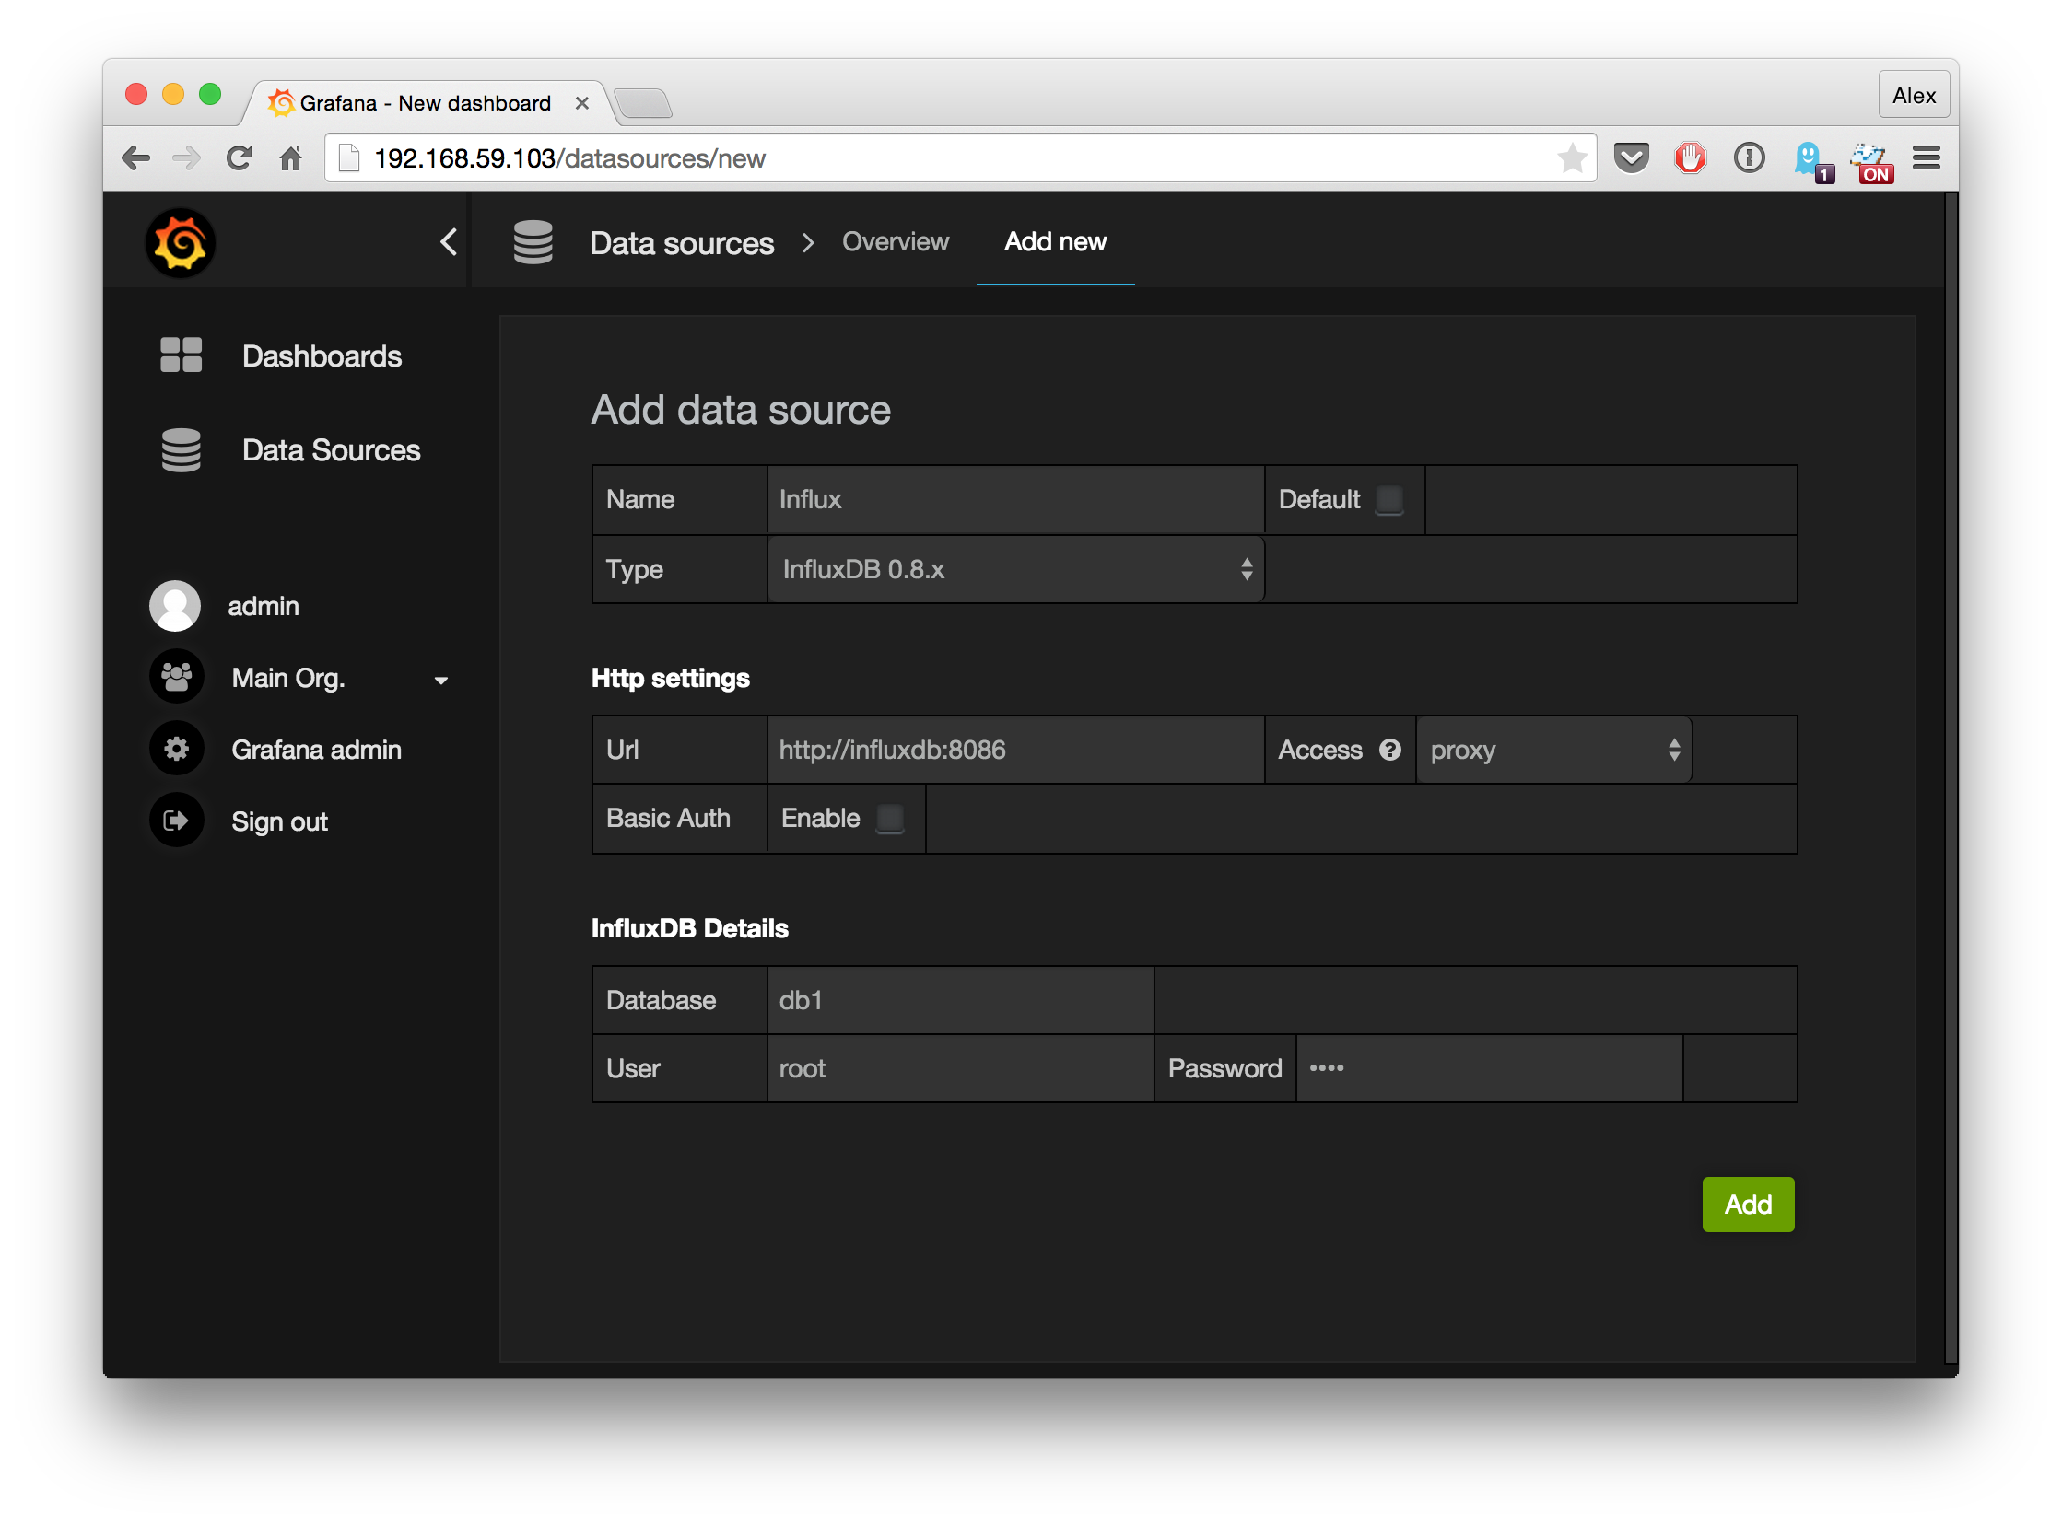
Task: Toggle the Default checkbox
Action: (1388, 499)
